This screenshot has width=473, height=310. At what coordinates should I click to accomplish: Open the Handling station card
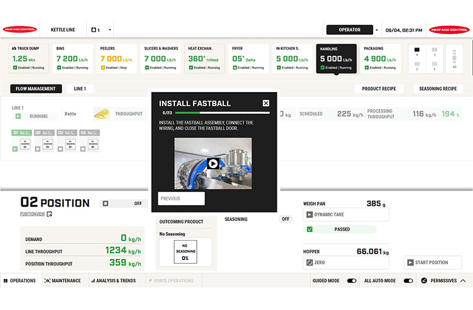[336, 58]
